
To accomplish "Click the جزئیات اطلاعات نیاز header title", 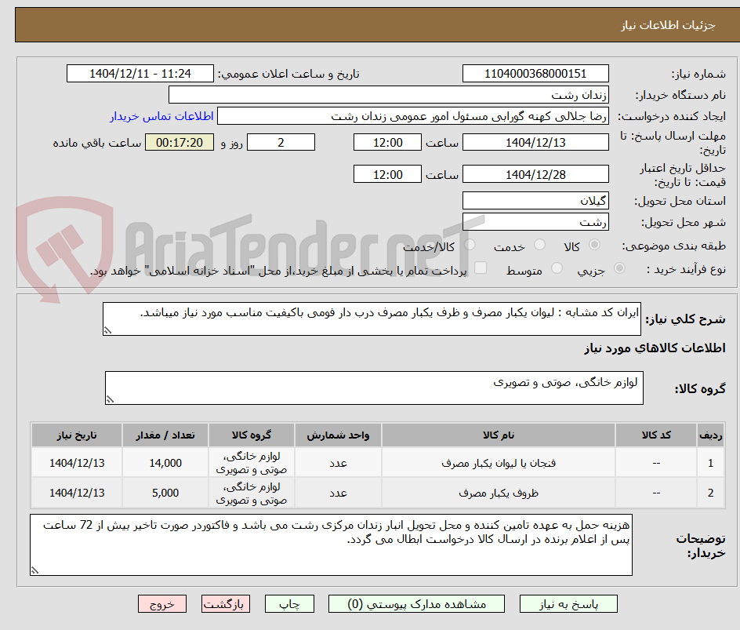I will 668,25.
